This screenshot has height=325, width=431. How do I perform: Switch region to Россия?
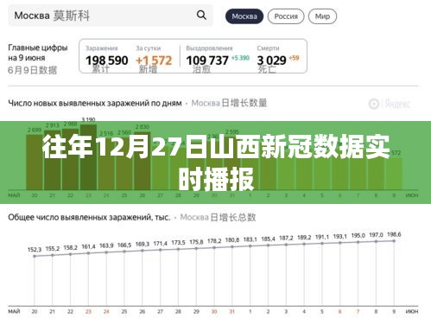point(286,16)
